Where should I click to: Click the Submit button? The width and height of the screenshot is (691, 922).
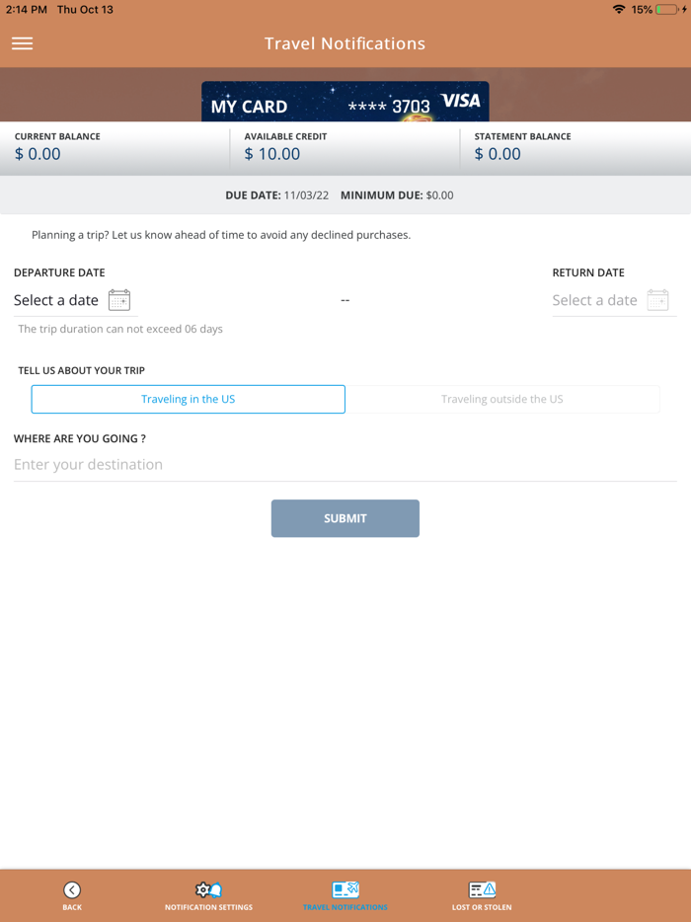tap(345, 518)
